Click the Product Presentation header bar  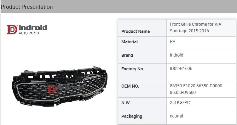(x=119, y=7)
